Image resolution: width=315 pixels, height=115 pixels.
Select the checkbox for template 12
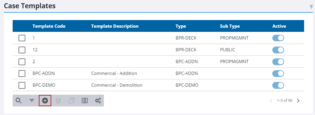pos(22,50)
